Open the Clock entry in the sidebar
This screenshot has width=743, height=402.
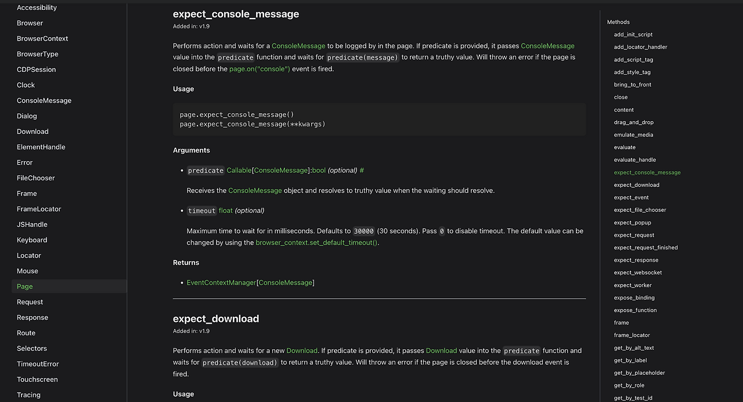[26, 85]
